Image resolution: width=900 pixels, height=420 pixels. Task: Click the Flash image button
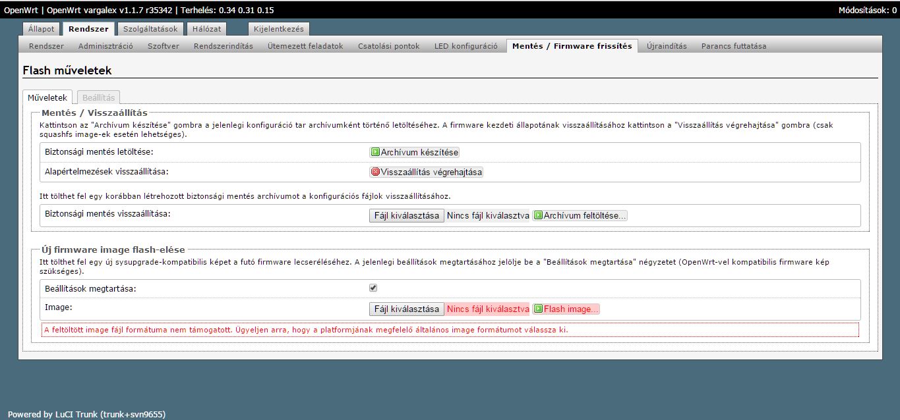(x=566, y=309)
